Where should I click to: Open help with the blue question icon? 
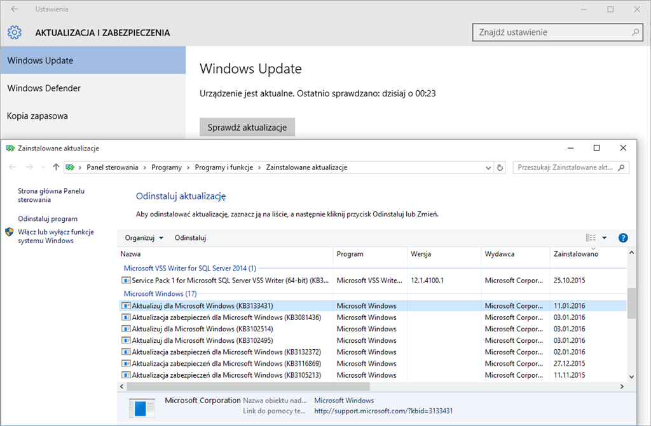(623, 237)
